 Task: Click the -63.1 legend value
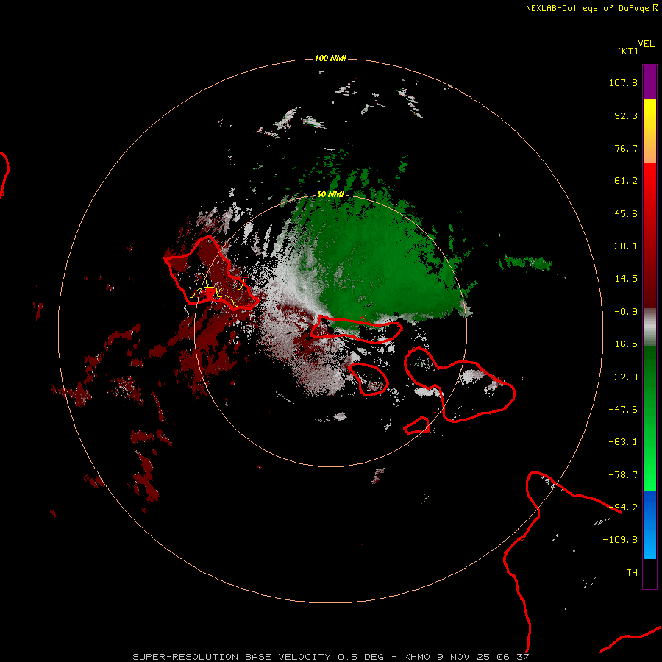[x=623, y=442]
